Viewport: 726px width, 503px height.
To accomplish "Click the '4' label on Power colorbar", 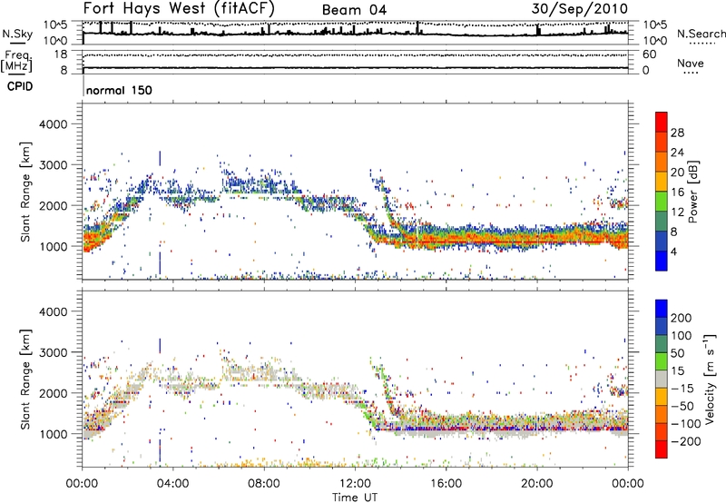I will [673, 251].
